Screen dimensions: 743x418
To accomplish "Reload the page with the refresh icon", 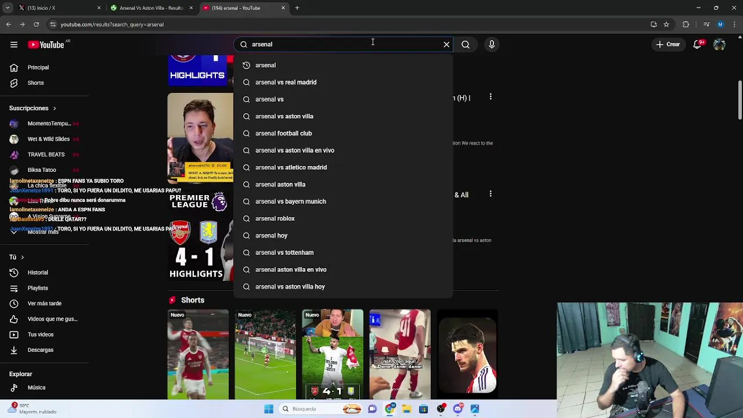I will tap(36, 24).
